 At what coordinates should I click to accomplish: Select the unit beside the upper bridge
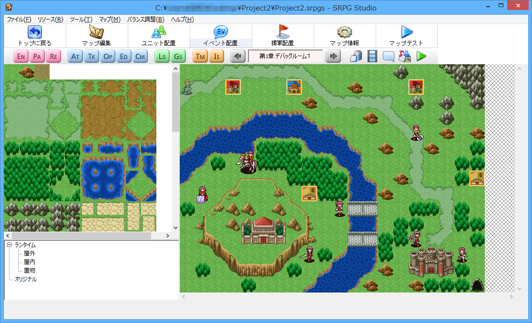pyautogui.click(x=339, y=208)
